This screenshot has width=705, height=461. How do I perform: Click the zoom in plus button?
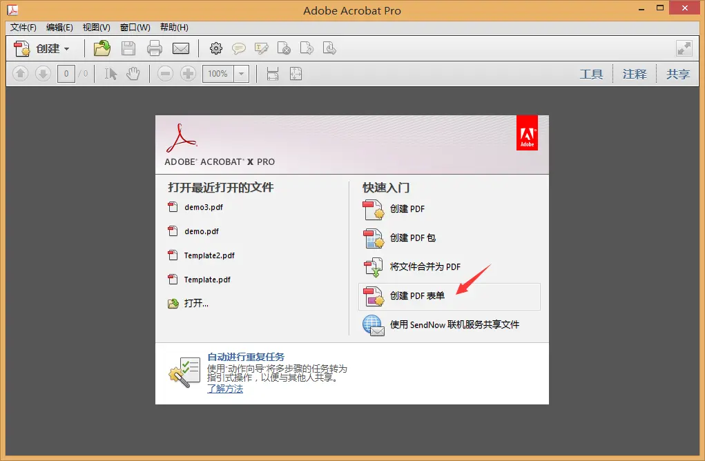188,73
